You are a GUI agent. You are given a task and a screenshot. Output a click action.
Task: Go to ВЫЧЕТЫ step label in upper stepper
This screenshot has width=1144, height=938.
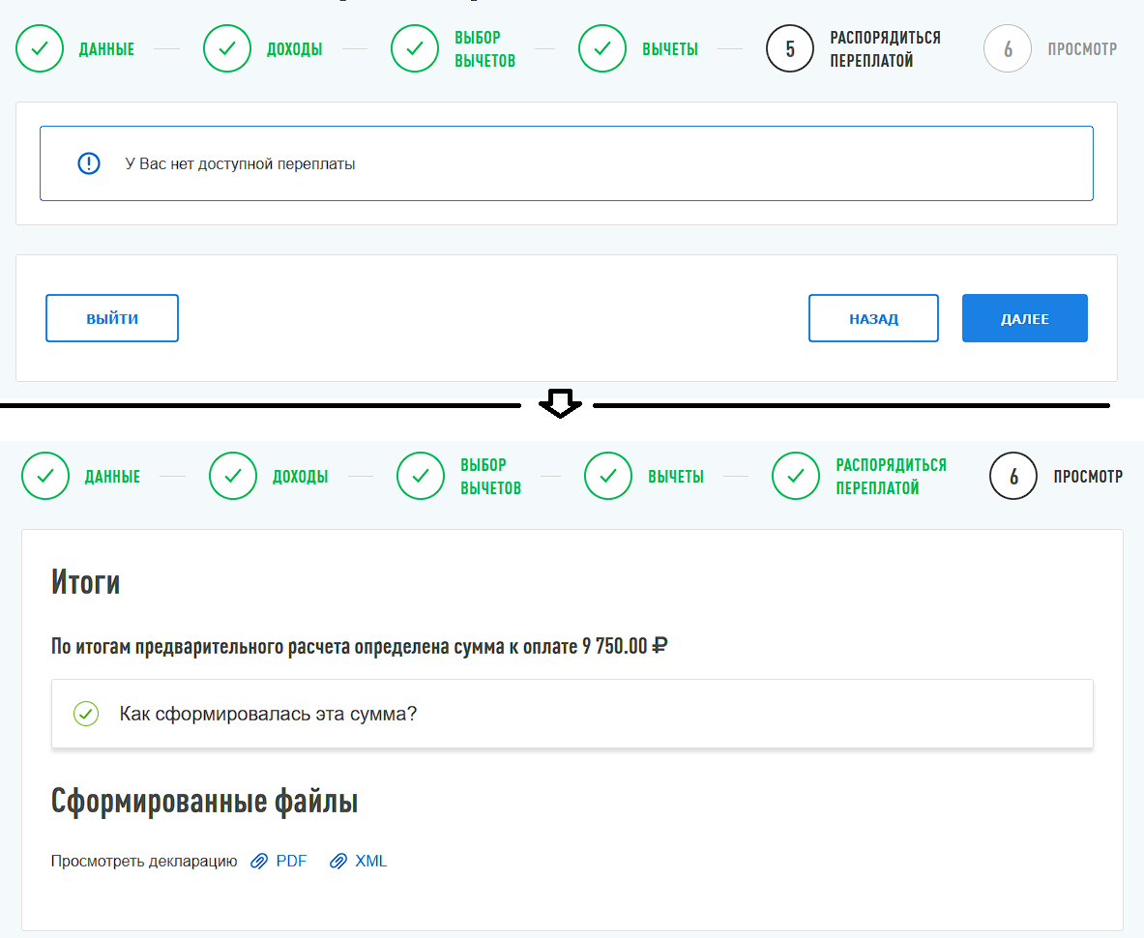pyautogui.click(x=670, y=49)
